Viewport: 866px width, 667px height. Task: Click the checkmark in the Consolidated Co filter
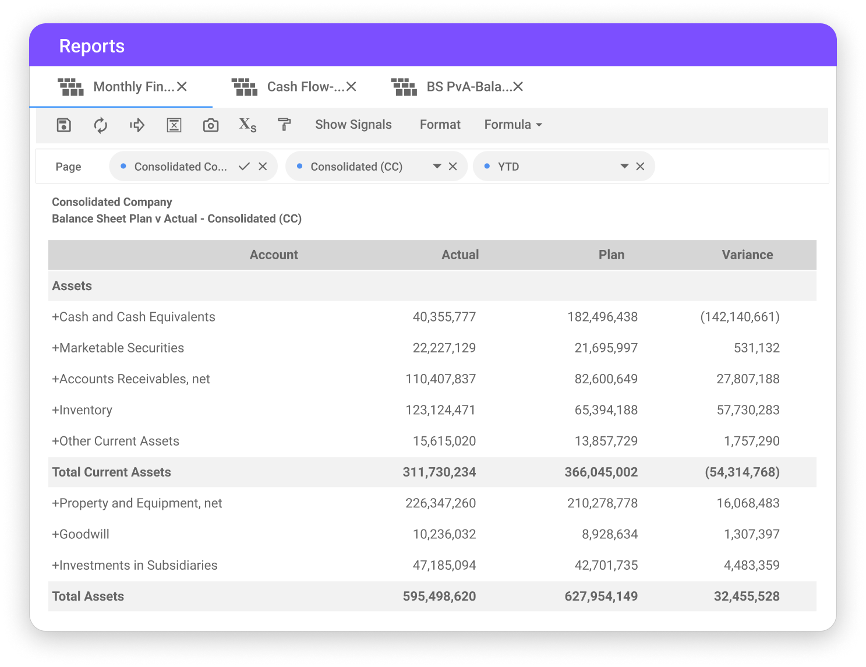coord(244,166)
